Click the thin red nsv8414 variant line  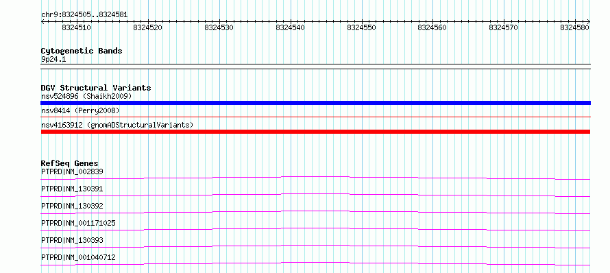[x=315, y=117]
